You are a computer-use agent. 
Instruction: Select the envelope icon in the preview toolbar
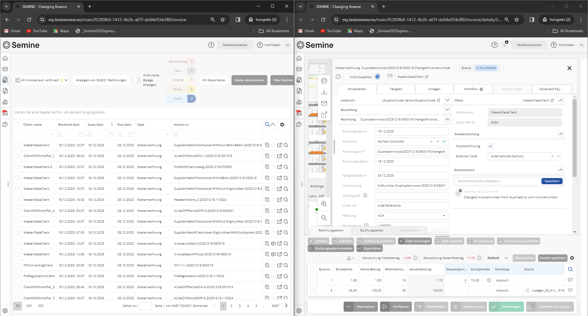point(324,103)
